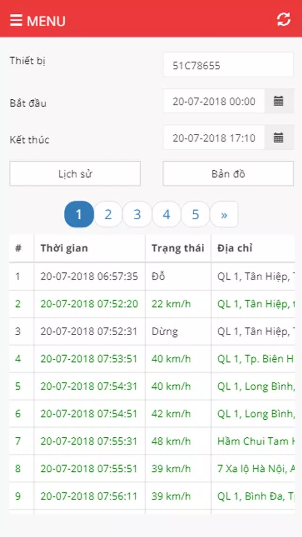Select the time 20-07-2018 07:54:51

click(89, 413)
